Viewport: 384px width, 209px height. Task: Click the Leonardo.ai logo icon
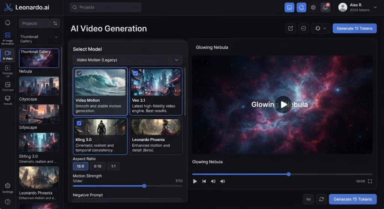(x=8, y=7)
